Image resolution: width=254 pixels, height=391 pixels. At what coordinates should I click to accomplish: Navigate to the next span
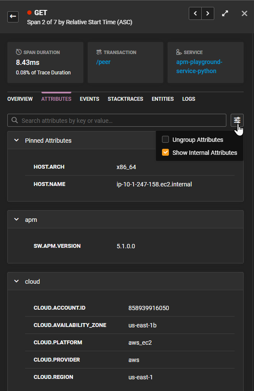208,13
